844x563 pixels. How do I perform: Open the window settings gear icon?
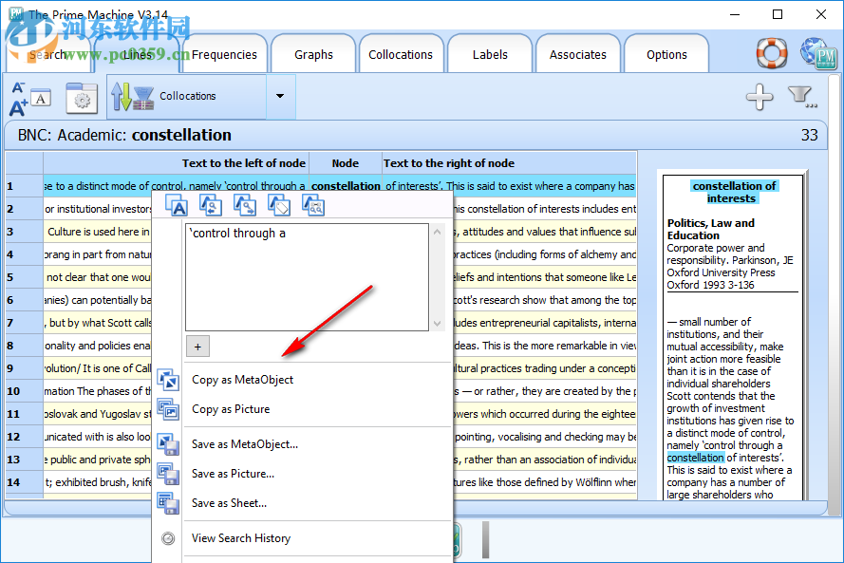(82, 99)
